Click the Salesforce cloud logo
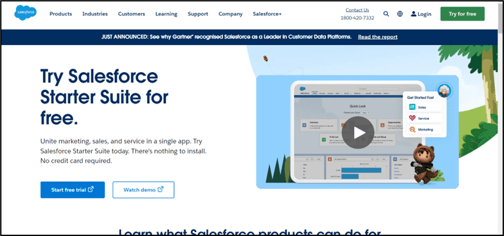The height and width of the screenshot is (236, 504). [26, 13]
